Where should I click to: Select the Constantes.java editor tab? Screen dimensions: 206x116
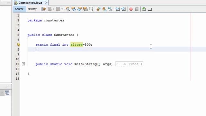point(30,3)
